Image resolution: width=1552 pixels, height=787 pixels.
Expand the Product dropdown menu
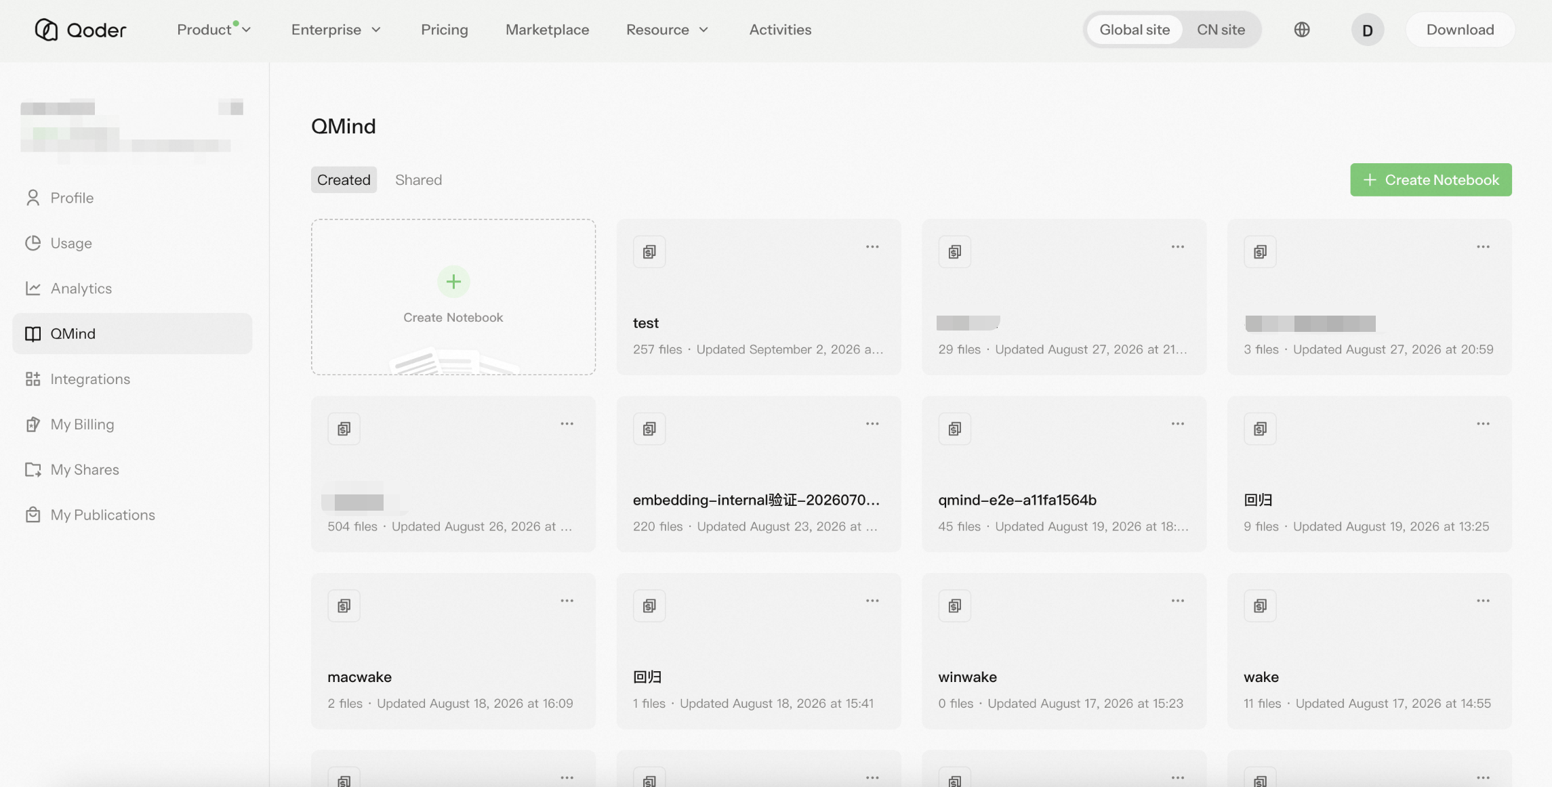(214, 30)
